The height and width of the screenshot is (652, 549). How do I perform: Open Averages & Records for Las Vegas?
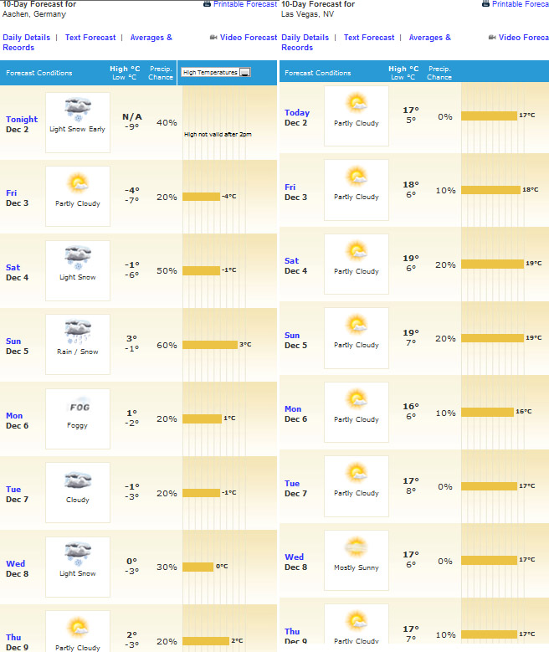point(429,38)
